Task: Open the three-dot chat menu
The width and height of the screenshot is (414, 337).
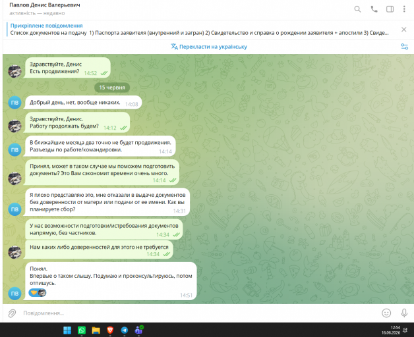Action: pyautogui.click(x=404, y=9)
